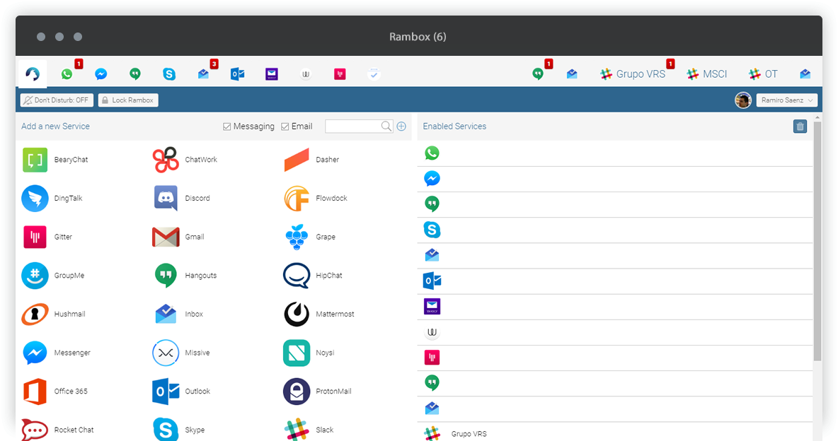Viewport: 838px width, 441px height.
Task: Add the GroupMe service
Action: [x=54, y=276]
